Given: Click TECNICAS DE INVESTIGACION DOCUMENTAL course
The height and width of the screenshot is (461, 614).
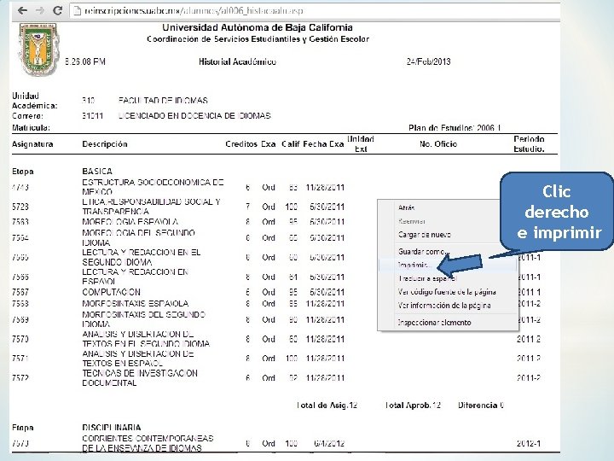Looking at the screenshot, I should click(x=140, y=378).
